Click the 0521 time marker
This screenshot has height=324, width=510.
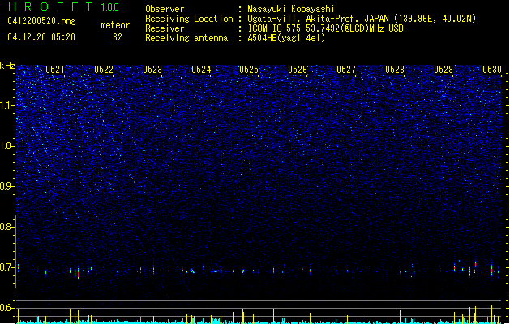click(x=55, y=69)
